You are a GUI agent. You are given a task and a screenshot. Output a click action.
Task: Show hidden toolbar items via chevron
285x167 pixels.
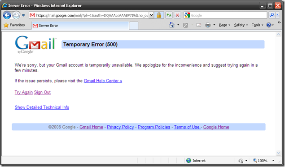pos(279,22)
